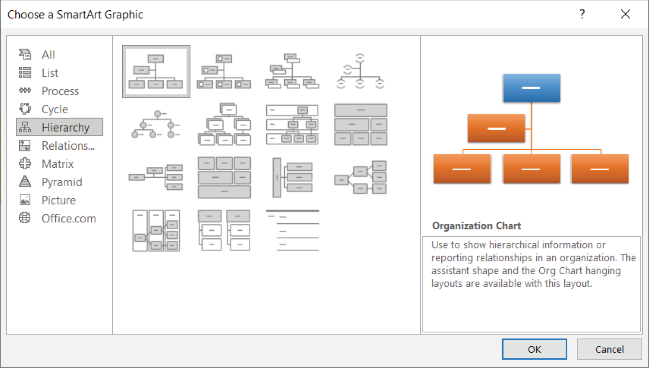Open the Pyramid category

pyautogui.click(x=59, y=182)
